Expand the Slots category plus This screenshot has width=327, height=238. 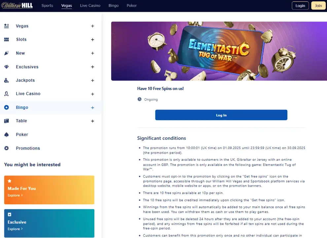92,40
